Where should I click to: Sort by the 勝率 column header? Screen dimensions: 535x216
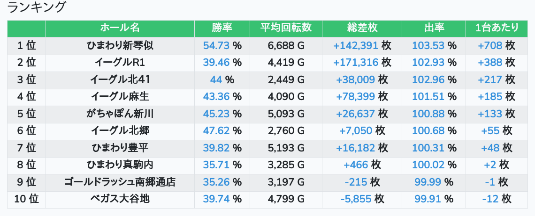(222, 28)
